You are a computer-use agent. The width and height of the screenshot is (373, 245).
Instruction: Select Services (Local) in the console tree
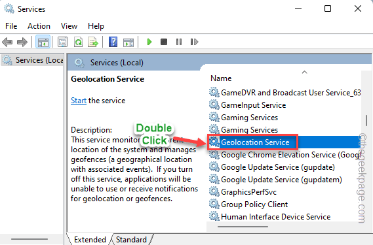(x=33, y=60)
